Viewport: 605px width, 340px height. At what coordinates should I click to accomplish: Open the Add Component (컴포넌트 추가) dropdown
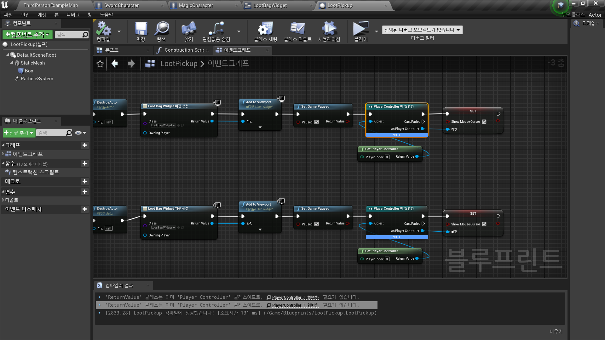27,35
